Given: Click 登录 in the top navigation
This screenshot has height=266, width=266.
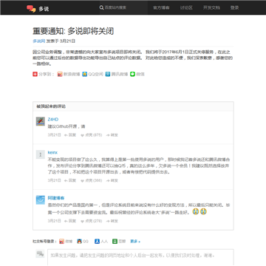Looking at the screenshot, I should tap(235, 8).
